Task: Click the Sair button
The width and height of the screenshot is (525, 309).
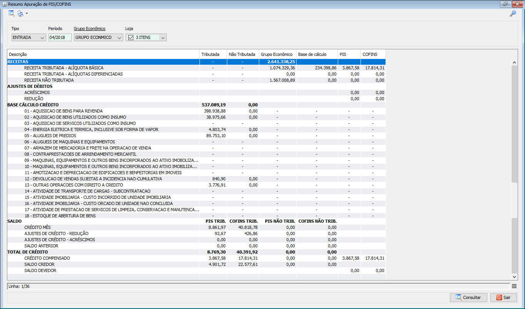Action: pyautogui.click(x=503, y=297)
